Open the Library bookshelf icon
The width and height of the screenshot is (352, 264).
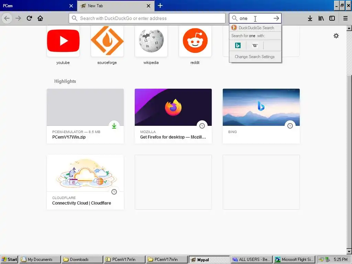pos(321,18)
